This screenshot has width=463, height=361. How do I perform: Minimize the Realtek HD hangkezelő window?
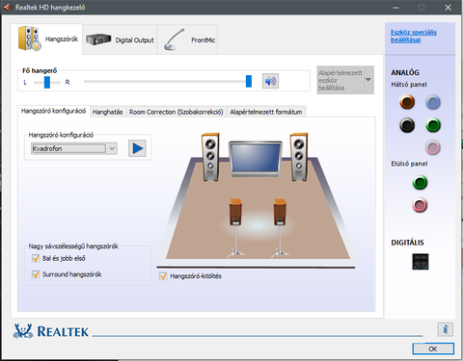(x=395, y=8)
